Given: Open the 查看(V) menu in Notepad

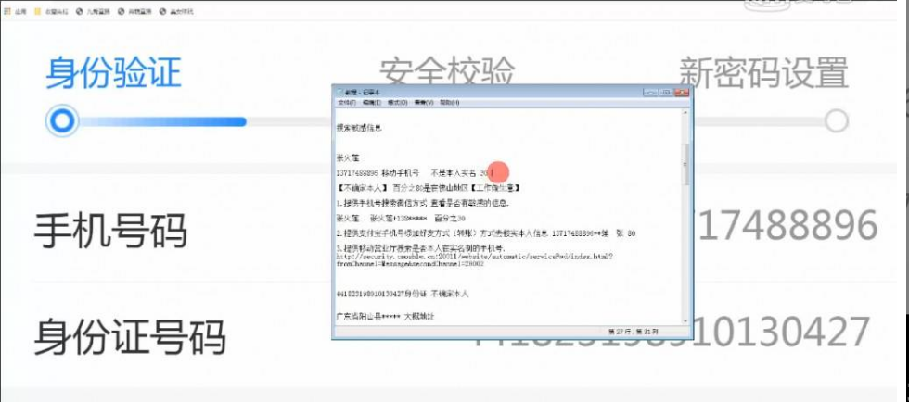Looking at the screenshot, I should (424, 102).
